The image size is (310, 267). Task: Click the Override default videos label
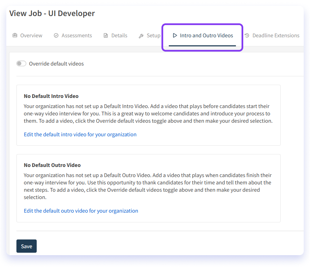56,64
